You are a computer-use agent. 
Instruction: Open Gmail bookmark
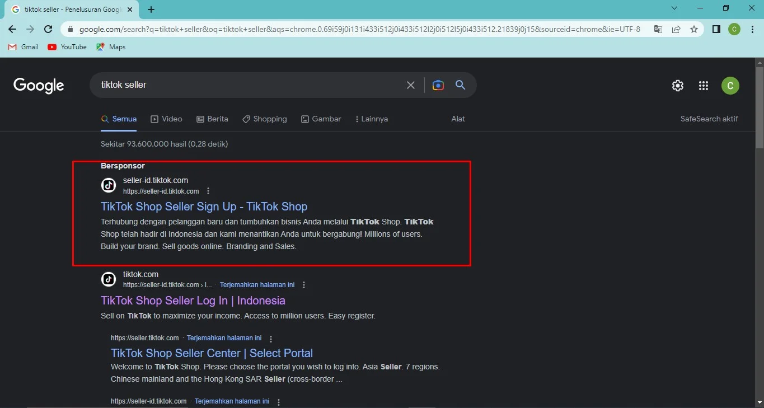[x=24, y=47]
